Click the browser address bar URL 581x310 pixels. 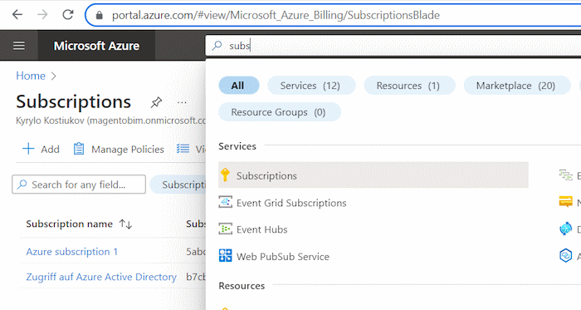pyautogui.click(x=276, y=15)
